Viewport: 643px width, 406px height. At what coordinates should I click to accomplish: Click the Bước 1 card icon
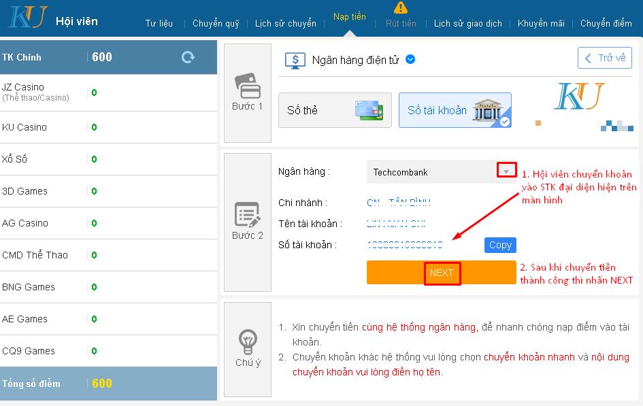(x=248, y=87)
